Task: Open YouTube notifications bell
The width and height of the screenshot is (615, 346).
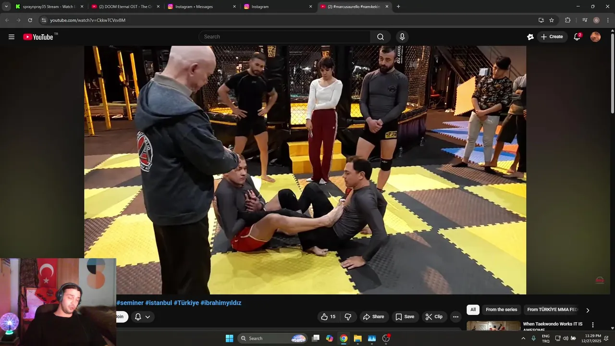Action: 577,37
